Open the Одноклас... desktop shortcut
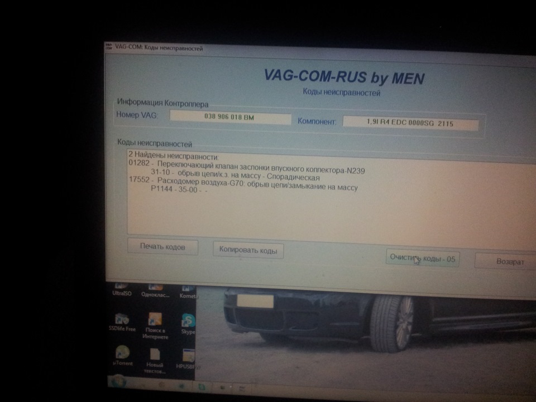 155,291
